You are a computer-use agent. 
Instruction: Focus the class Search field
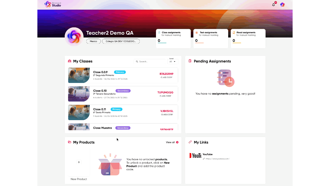[x=150, y=61]
